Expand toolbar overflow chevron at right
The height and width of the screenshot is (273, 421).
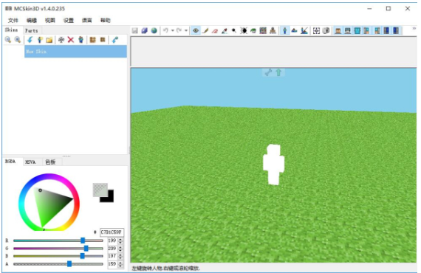point(414,28)
